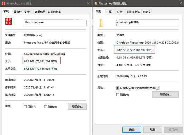Confirm with the 确定 button
Screen dimensions: 184x135
tap(132, 129)
